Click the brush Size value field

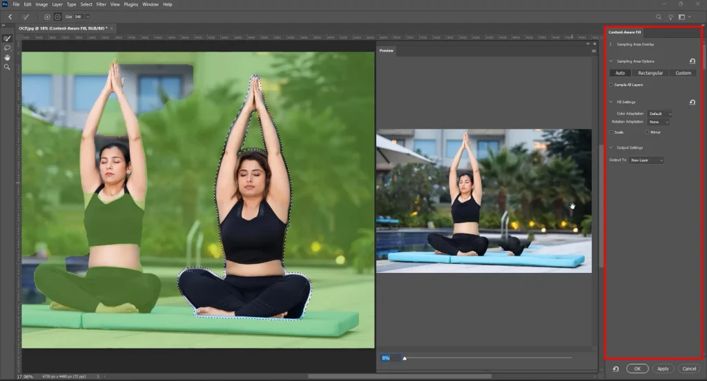tap(79, 17)
